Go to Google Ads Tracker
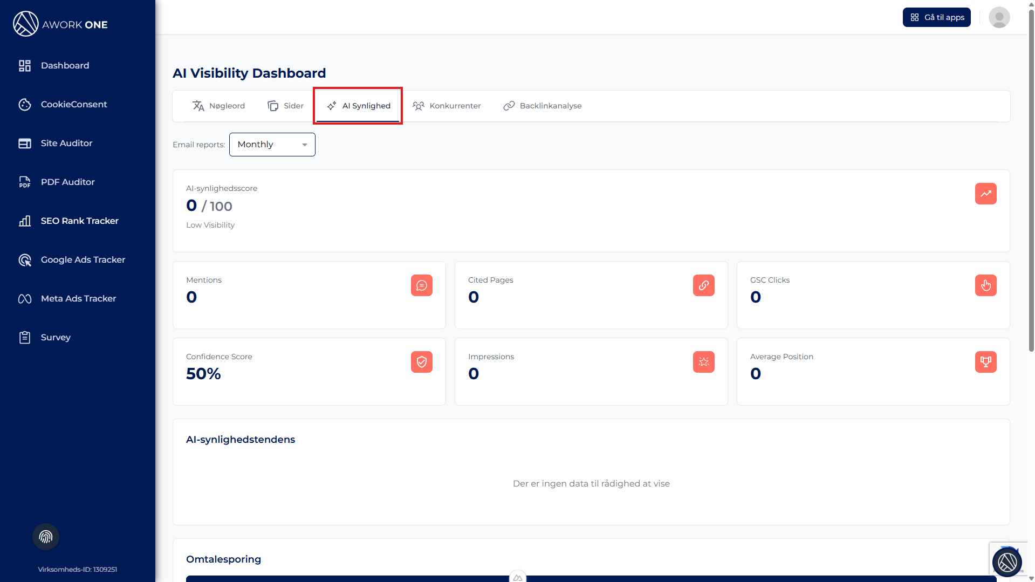 83,259
